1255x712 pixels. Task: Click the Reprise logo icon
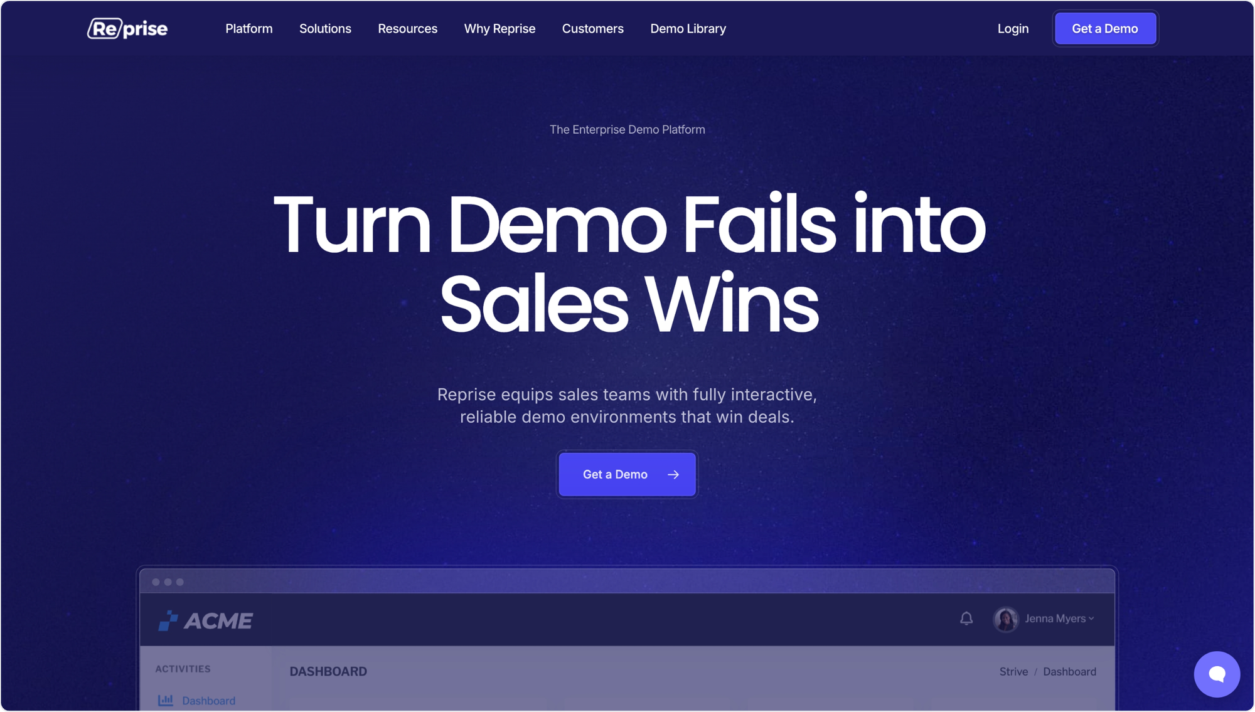[127, 28]
